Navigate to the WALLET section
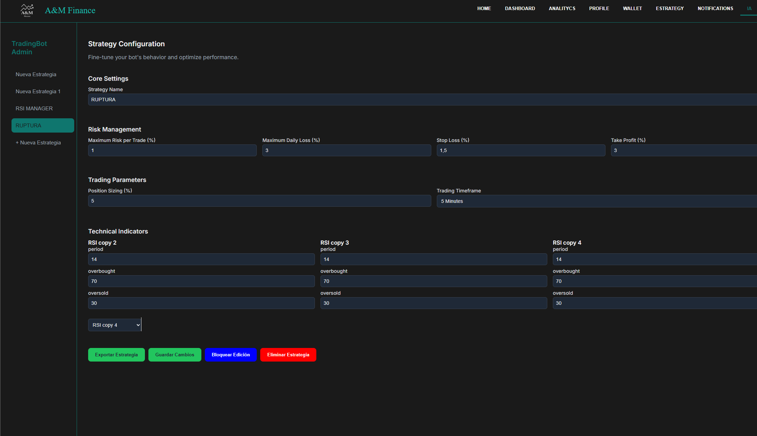The image size is (757, 436). click(x=632, y=8)
